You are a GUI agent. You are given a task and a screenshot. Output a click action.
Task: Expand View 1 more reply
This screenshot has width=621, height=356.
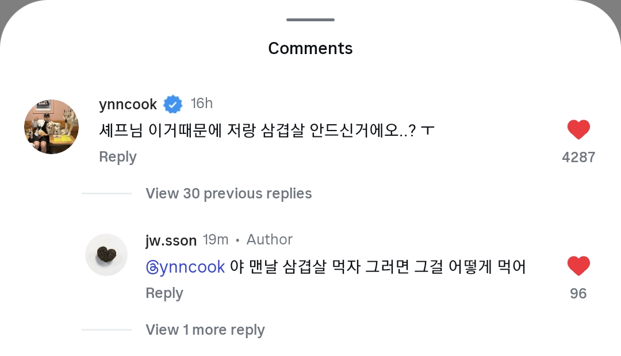[x=205, y=330]
